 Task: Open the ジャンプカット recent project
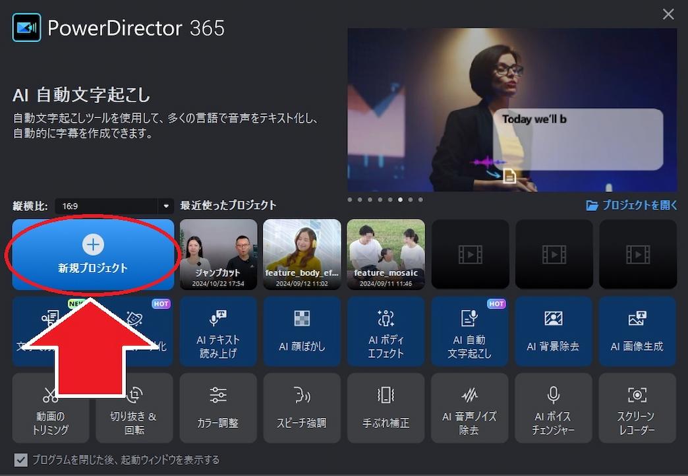[x=218, y=254]
